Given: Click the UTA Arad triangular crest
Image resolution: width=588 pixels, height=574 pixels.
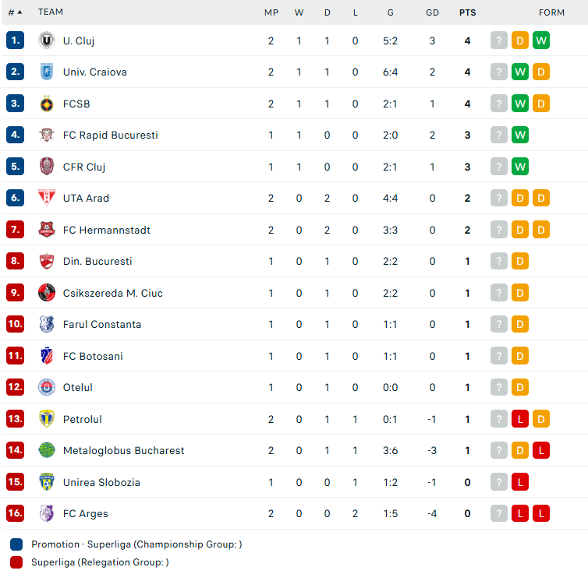Looking at the screenshot, I should pos(47,198).
